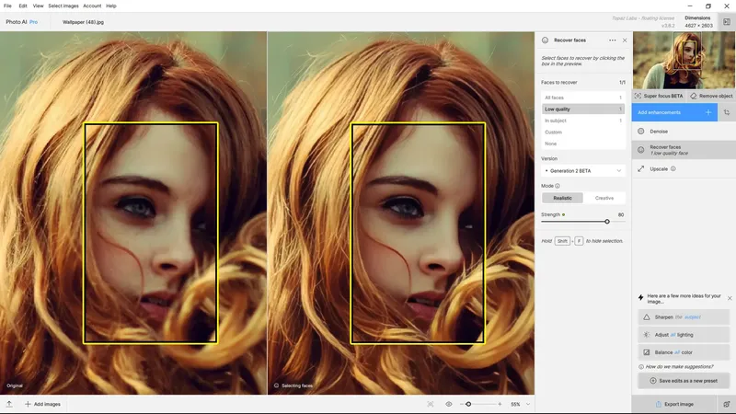Viewport: 736px width, 414px height.
Task: Toggle the side panel icon near Dimensions
Action: point(727,21)
